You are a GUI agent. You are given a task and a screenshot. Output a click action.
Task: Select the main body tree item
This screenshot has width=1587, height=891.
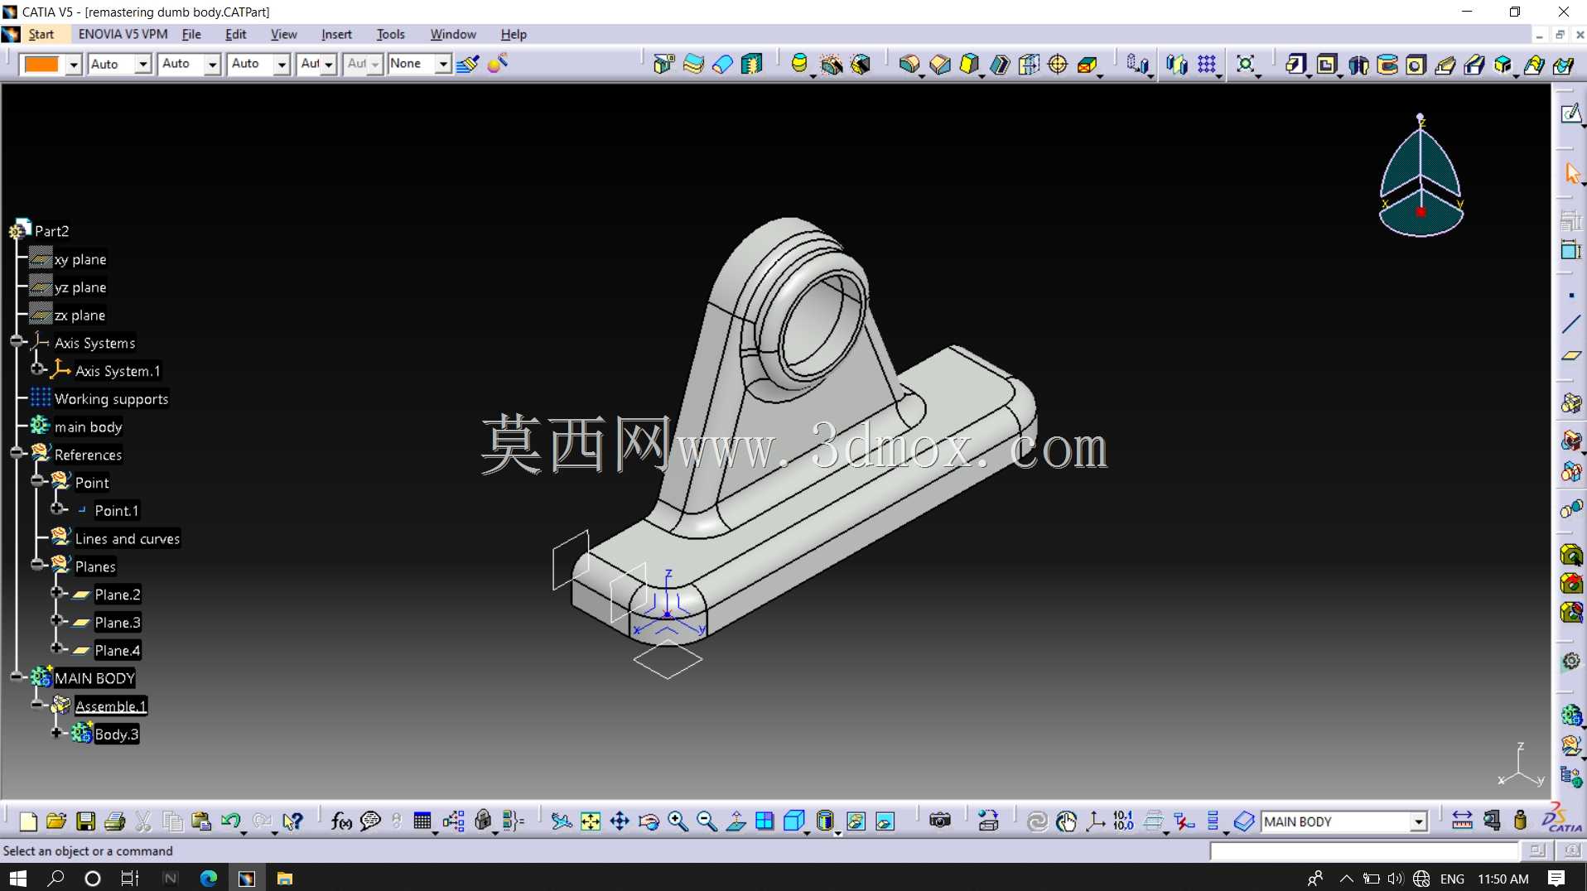[x=88, y=427]
